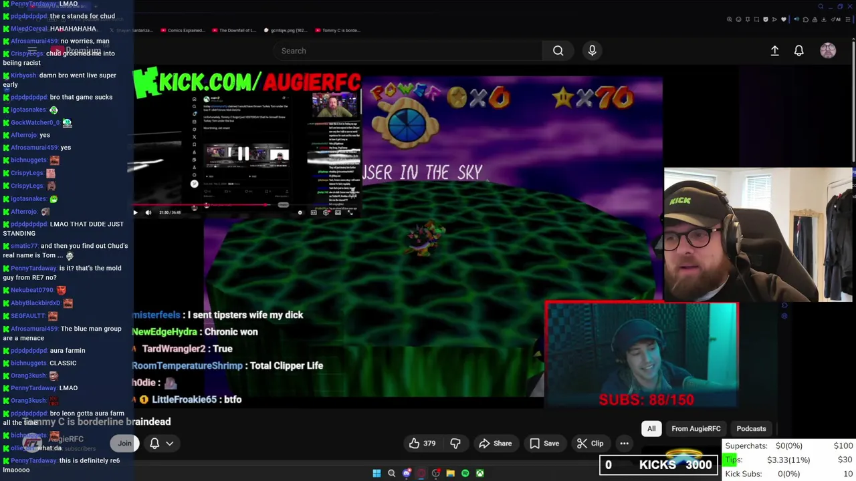Open the AI assistant icon in browser toolbar
This screenshot has height=481, width=856.
(835, 19)
